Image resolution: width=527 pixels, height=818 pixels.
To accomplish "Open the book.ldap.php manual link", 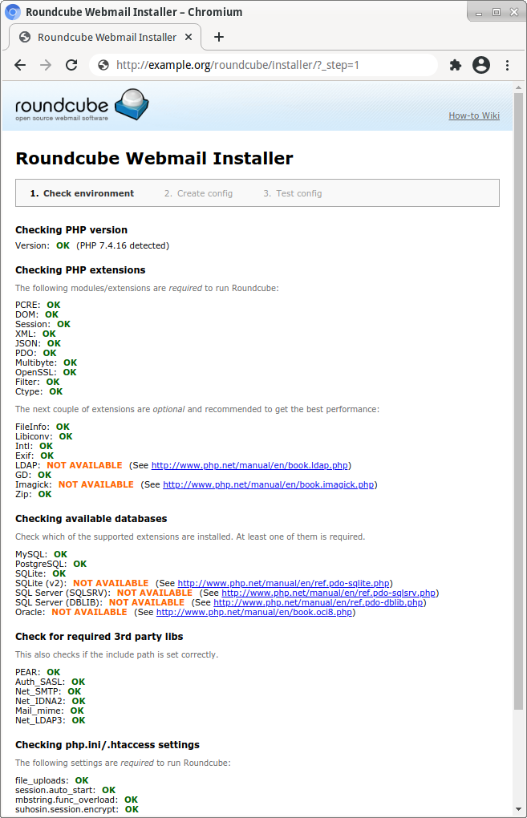I will pyautogui.click(x=249, y=465).
